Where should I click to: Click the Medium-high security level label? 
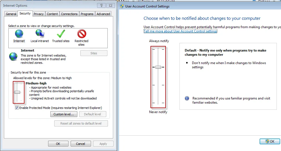(36, 83)
